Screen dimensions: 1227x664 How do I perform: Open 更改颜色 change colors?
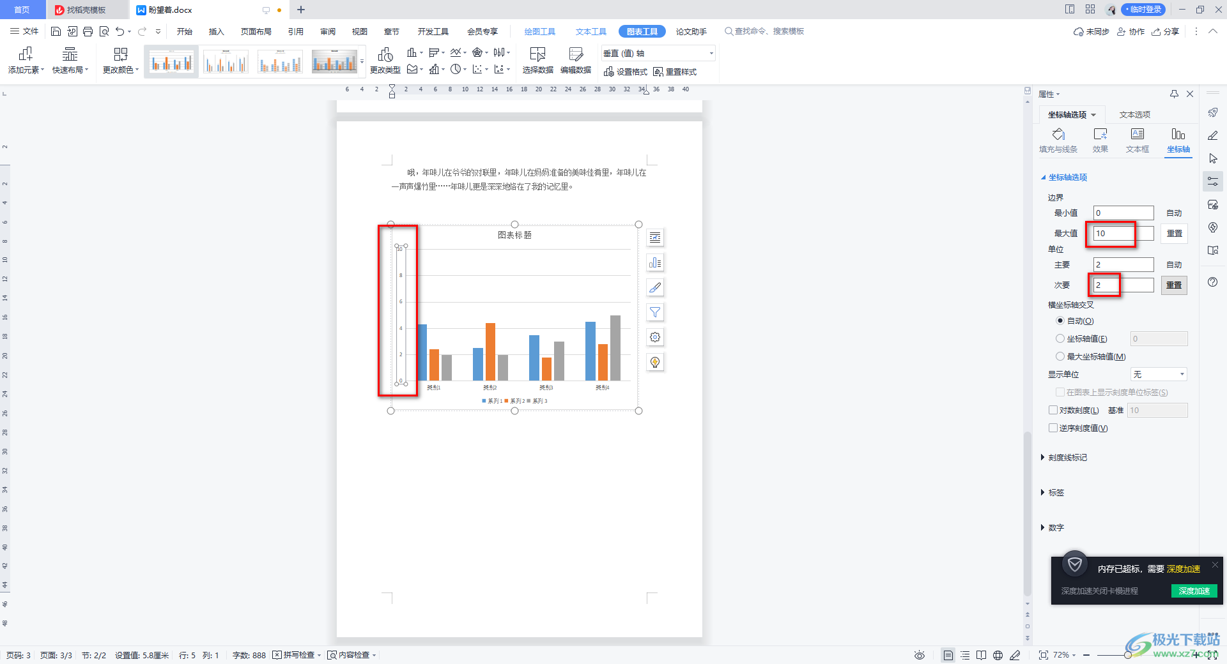pos(121,61)
